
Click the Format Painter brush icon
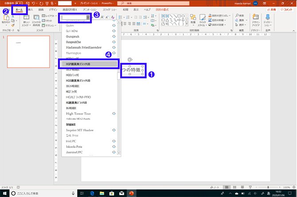13,25
